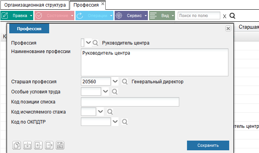Click search magnifier next to Старшая профессия
The height and width of the screenshot is (153, 259).
[125, 82]
